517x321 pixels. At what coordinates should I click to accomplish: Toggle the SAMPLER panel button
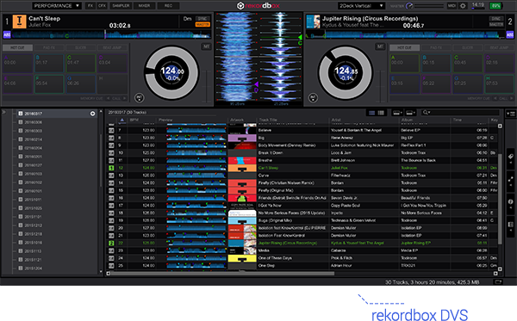tap(121, 6)
